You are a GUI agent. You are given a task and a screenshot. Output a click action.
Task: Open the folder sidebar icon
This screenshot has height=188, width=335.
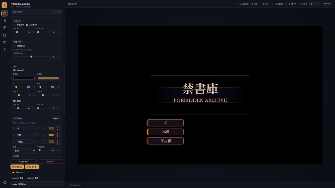5,42
